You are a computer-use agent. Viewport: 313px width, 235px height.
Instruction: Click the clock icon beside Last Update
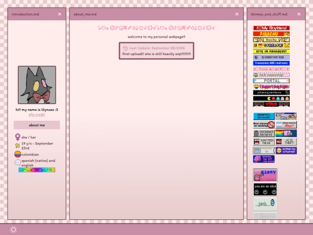pos(125,48)
